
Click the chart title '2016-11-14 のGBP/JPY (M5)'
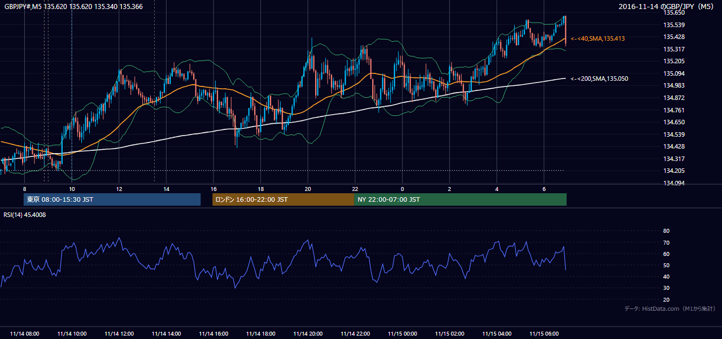tap(667, 6)
